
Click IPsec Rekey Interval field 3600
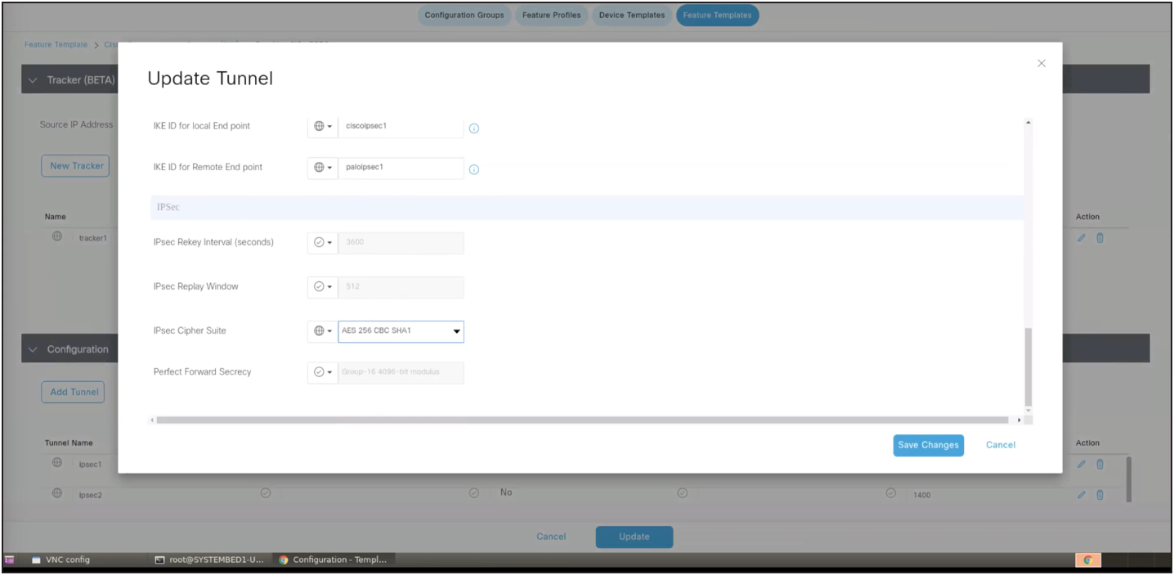(401, 243)
